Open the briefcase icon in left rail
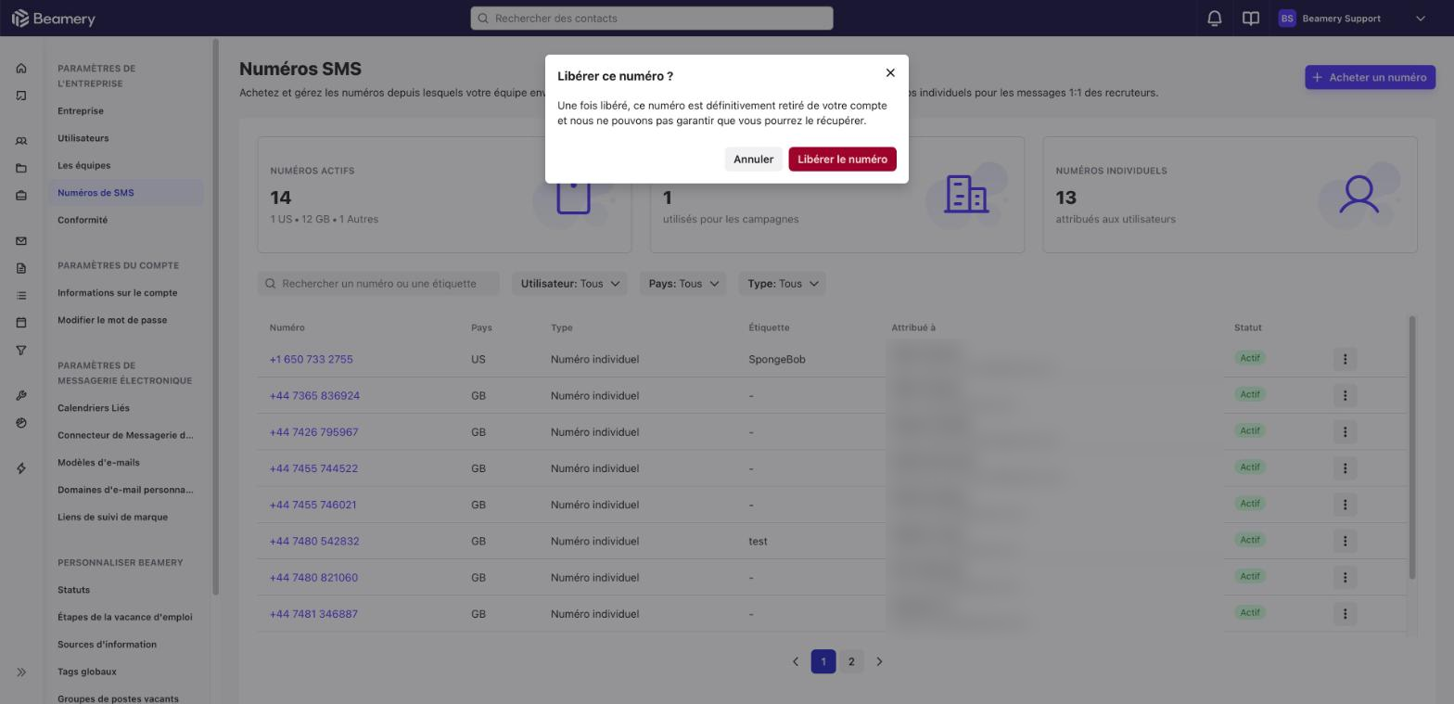This screenshot has width=1454, height=704. [21, 196]
